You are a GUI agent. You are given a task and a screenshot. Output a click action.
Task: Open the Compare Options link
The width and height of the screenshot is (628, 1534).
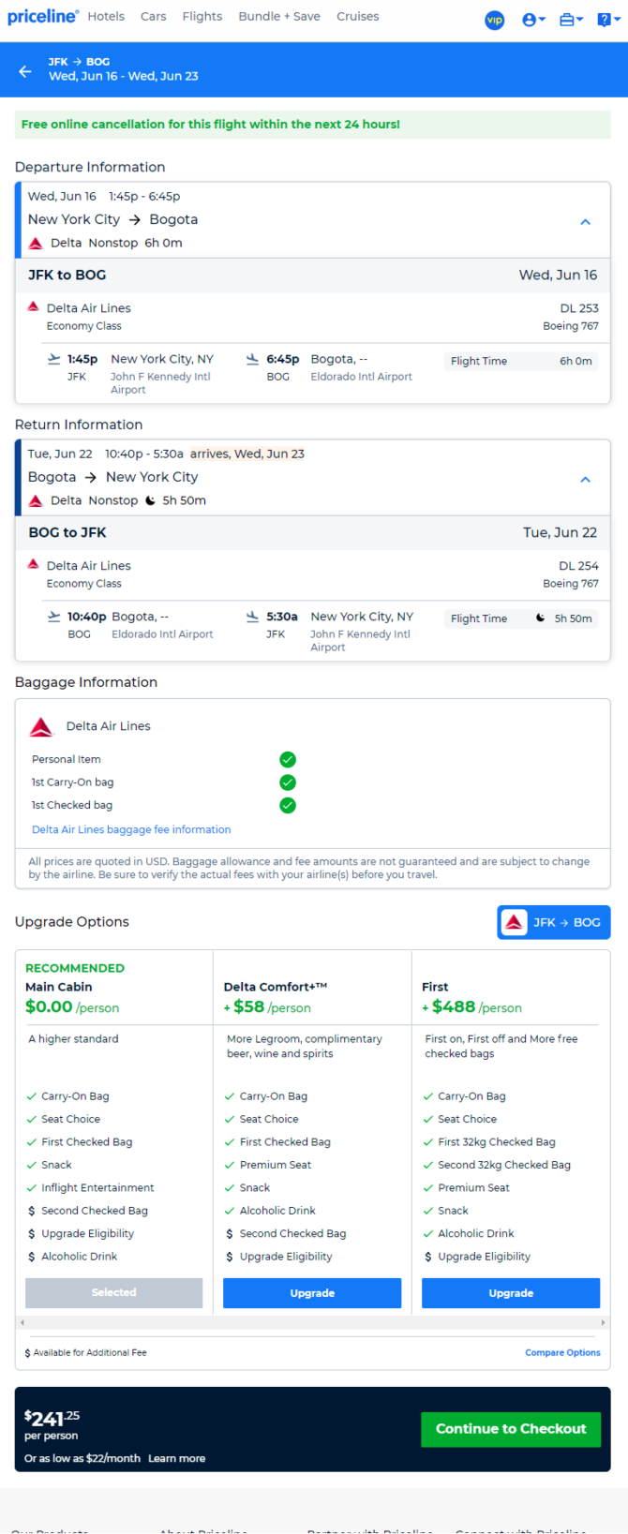click(x=562, y=1352)
